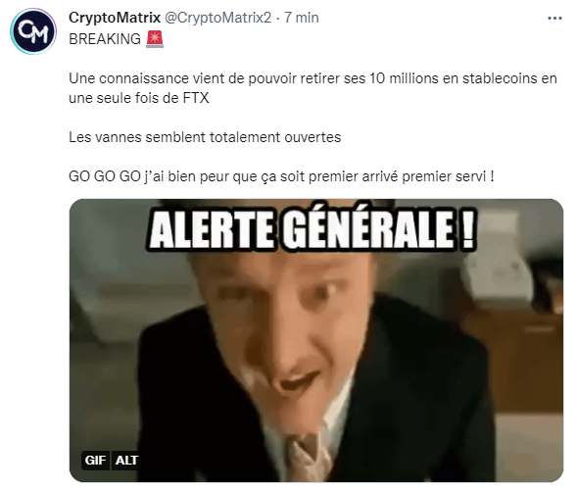Viewport: 577px width, 490px height.
Task: Open the three-dot more options menu
Action: [554, 18]
